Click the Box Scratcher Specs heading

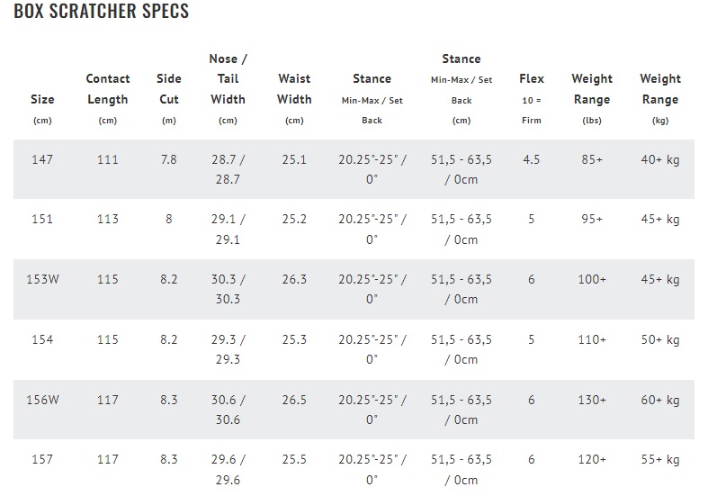101,11
